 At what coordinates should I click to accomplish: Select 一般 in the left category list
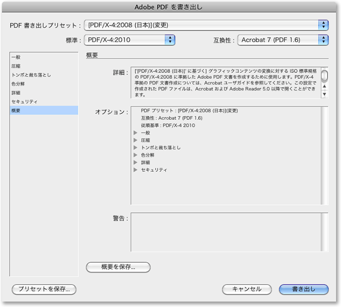(x=17, y=57)
